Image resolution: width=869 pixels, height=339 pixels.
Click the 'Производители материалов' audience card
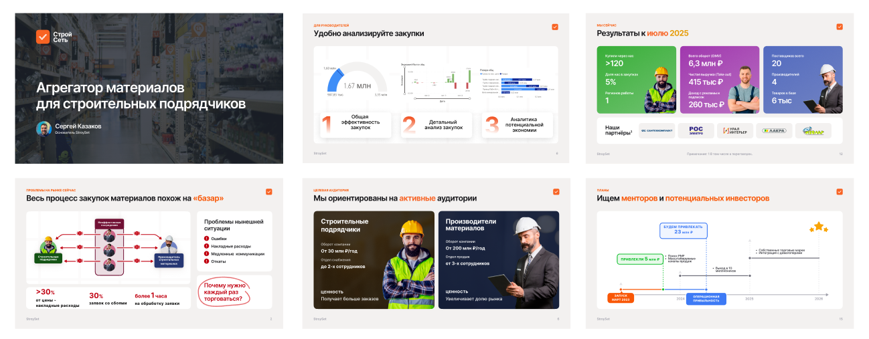pos(499,260)
